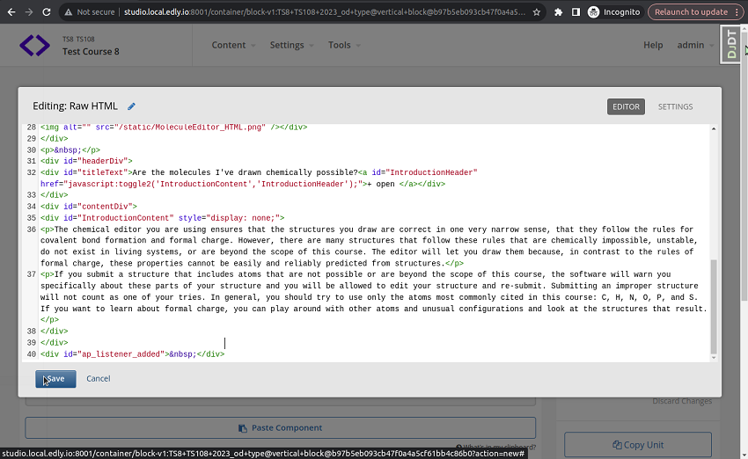Click the contentDiv line 34 code
The image size is (748, 459).
click(89, 207)
